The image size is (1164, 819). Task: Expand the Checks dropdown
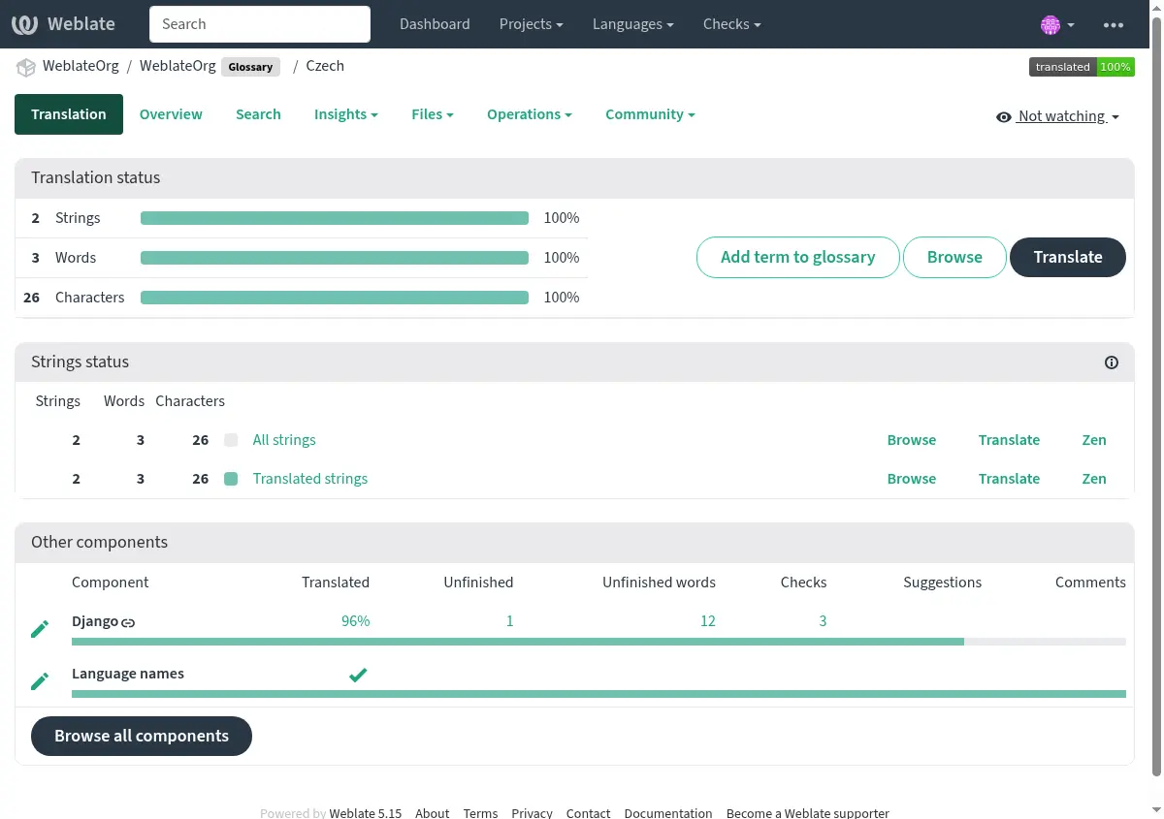click(731, 24)
